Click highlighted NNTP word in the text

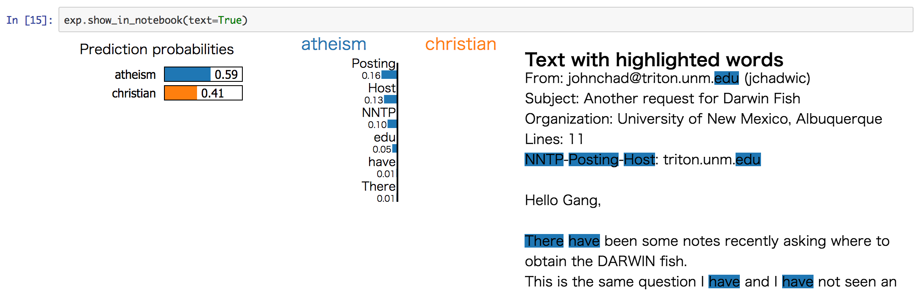point(544,159)
